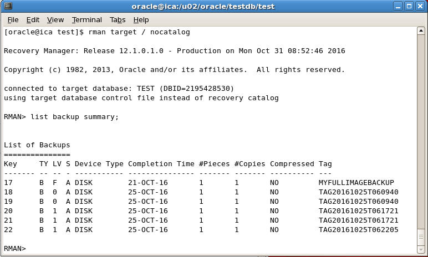Click the window title bar text
This screenshot has height=257, width=428.
211,7
